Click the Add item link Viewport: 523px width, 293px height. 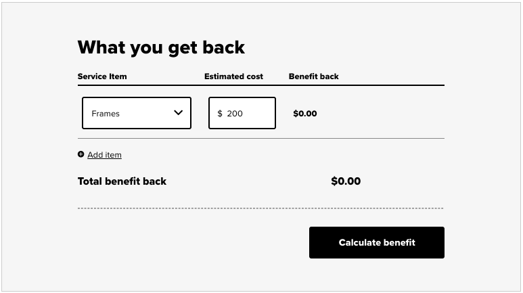coord(104,155)
